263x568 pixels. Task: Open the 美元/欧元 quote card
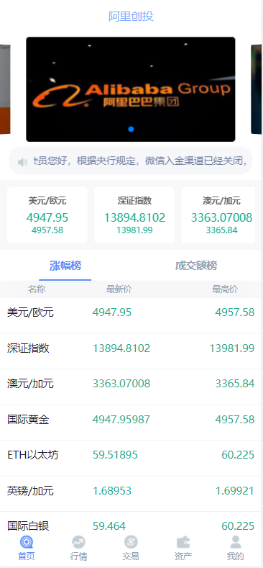pos(47,215)
